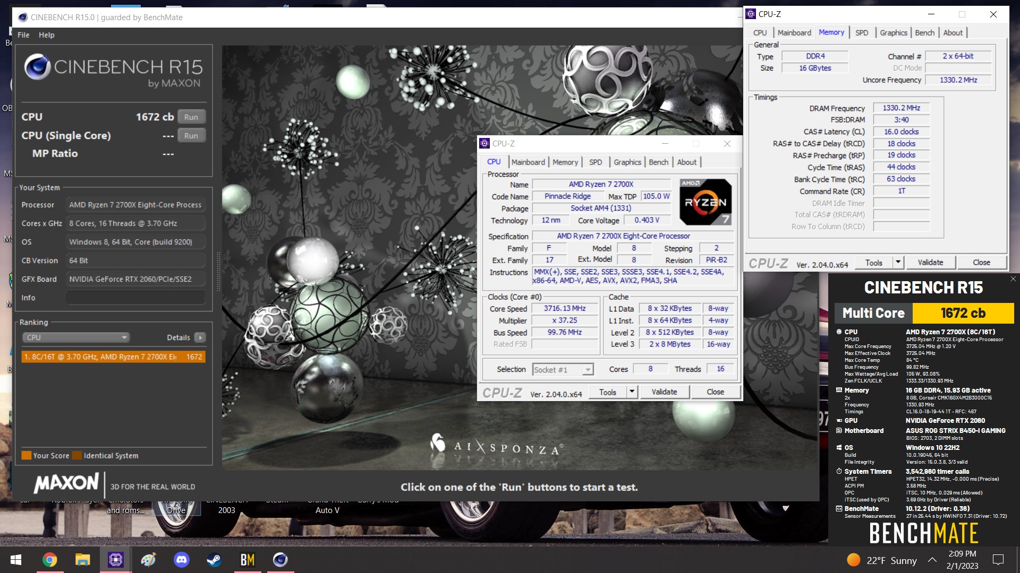Open the Socket #1 selection dropdown

pos(563,370)
